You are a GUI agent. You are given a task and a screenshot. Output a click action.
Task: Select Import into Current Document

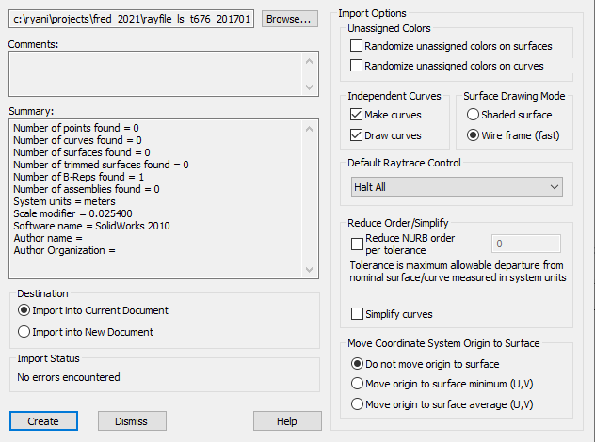[24, 311]
